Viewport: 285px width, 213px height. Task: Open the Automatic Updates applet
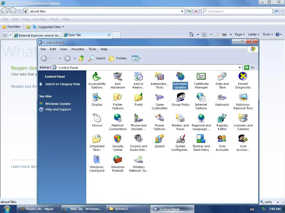click(x=180, y=80)
